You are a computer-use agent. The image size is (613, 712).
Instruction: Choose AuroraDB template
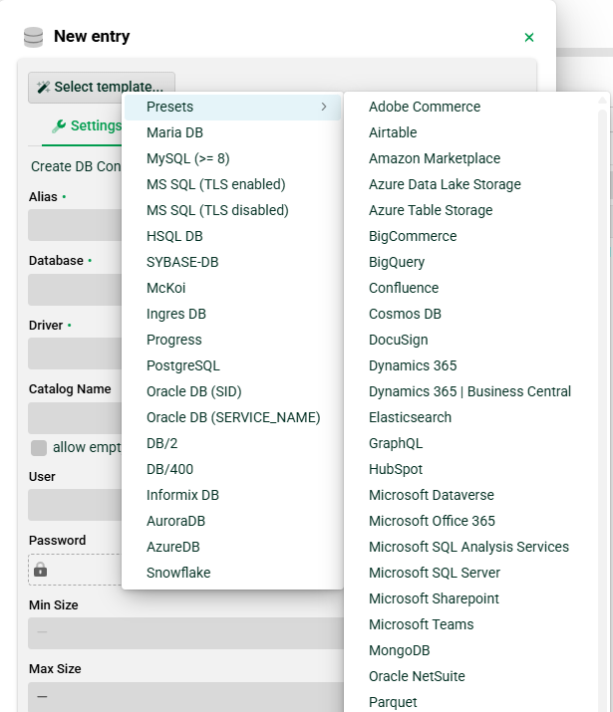[x=232, y=521]
